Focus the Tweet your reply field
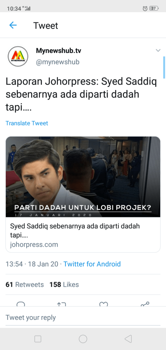166x350 pixels. click(83, 317)
